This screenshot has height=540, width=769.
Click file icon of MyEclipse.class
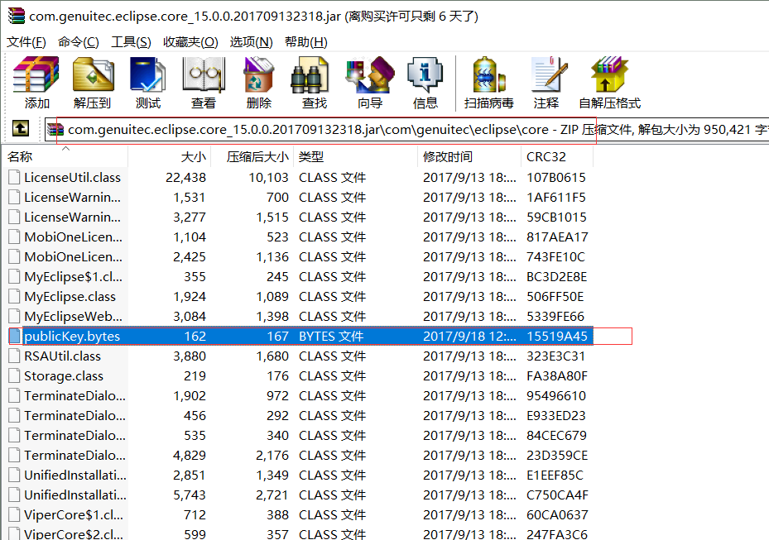(15, 296)
